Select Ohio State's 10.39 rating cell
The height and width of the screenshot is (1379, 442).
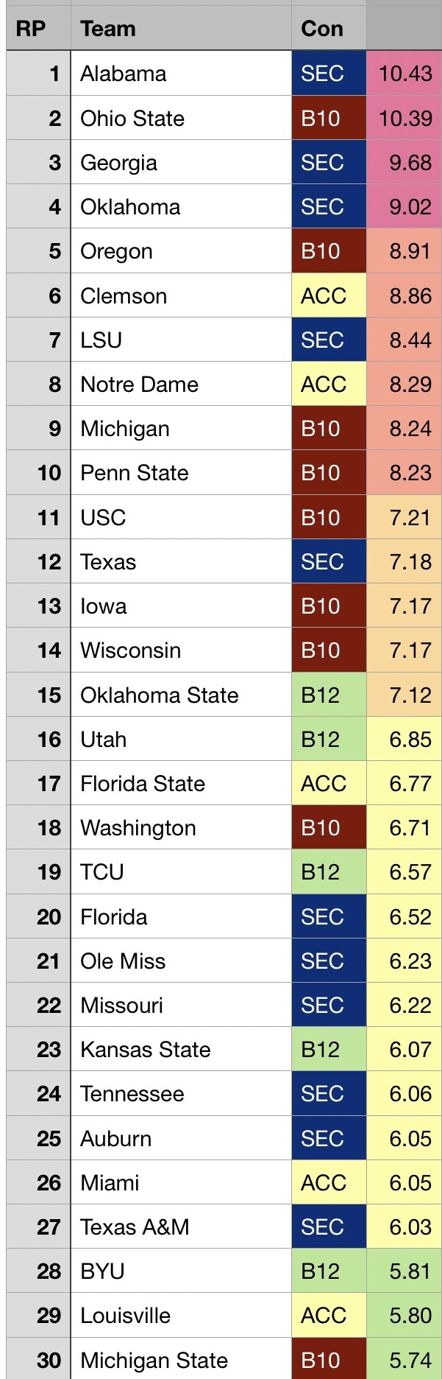point(405,118)
